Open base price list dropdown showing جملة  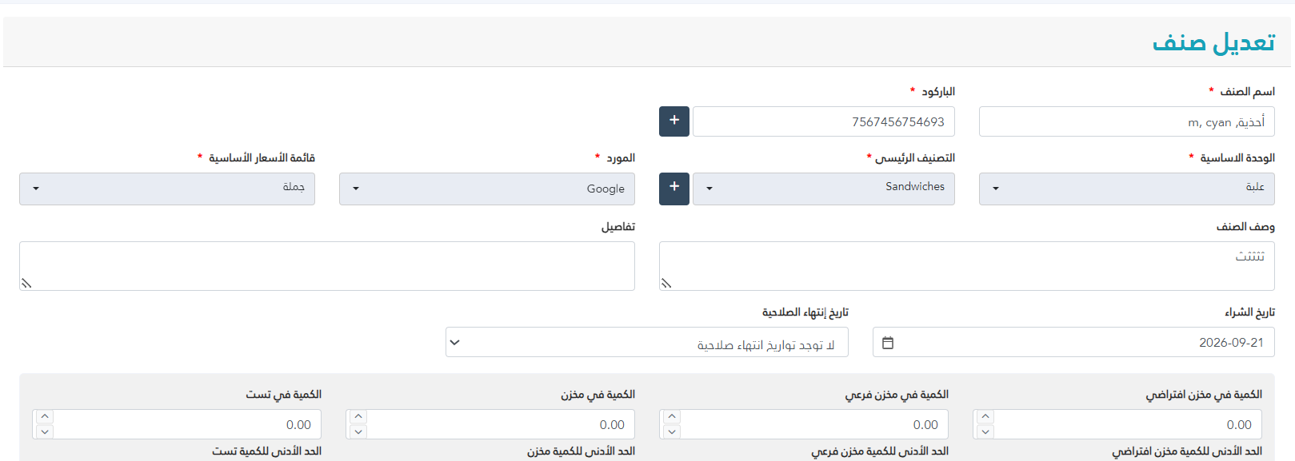click(167, 189)
